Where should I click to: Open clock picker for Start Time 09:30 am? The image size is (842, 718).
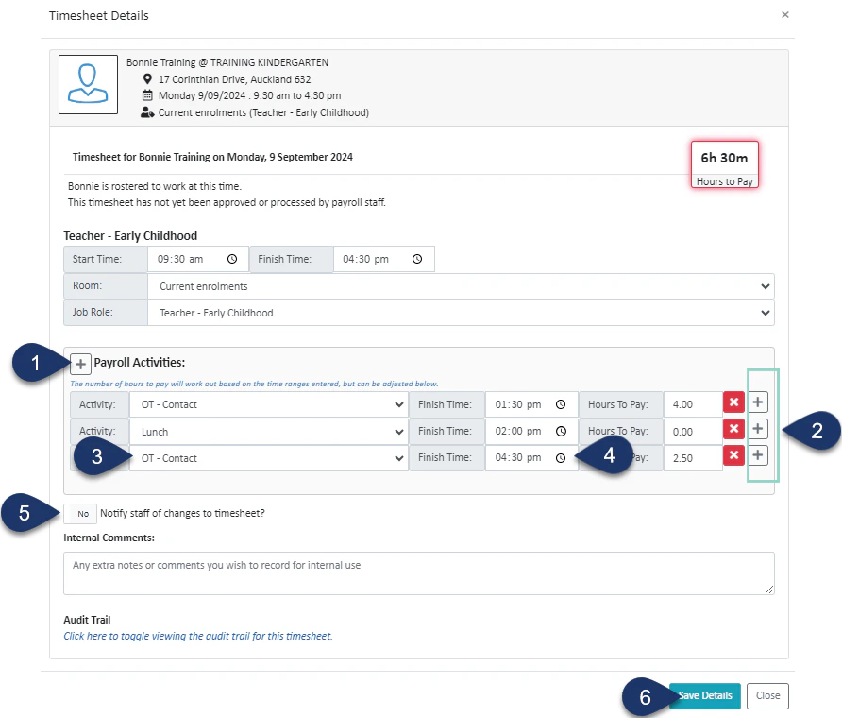[x=232, y=259]
